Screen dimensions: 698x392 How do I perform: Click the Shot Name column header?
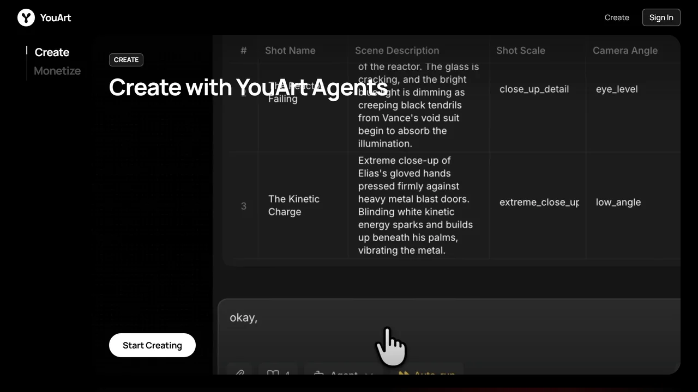(290, 51)
